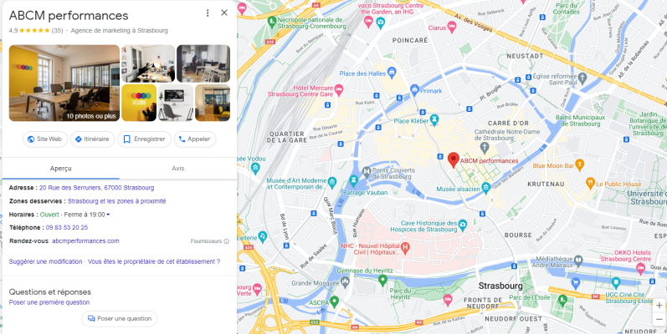Select Église réformée Saint-Paul marker

click(582, 77)
